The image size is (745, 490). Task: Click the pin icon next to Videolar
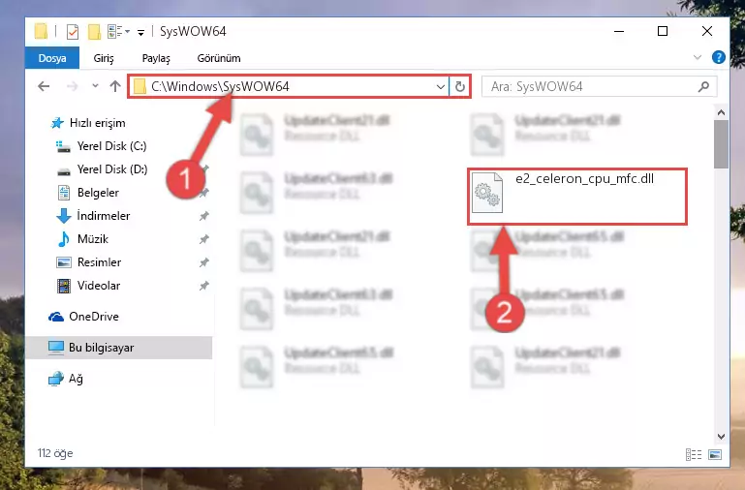point(203,286)
